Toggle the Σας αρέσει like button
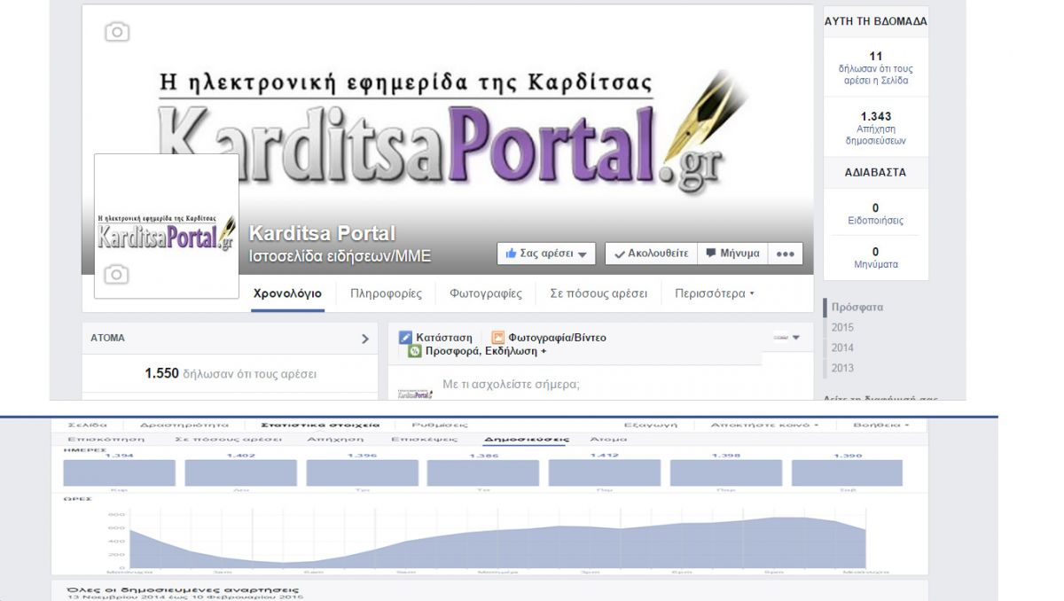Viewport: 1064px width, 601px height. [545, 254]
